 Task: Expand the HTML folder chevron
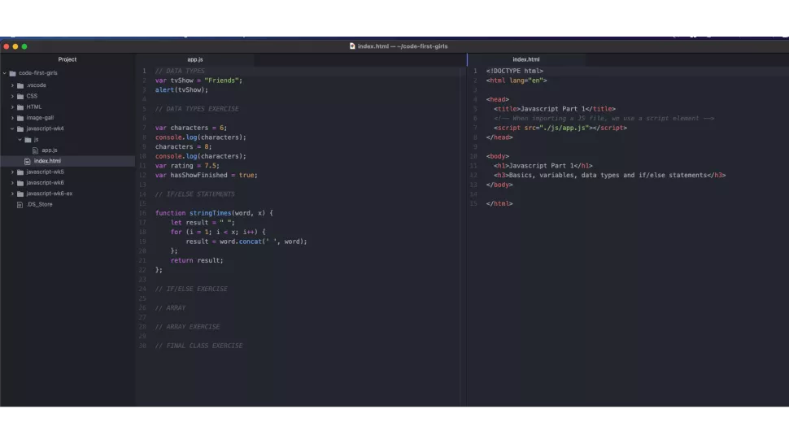click(12, 107)
